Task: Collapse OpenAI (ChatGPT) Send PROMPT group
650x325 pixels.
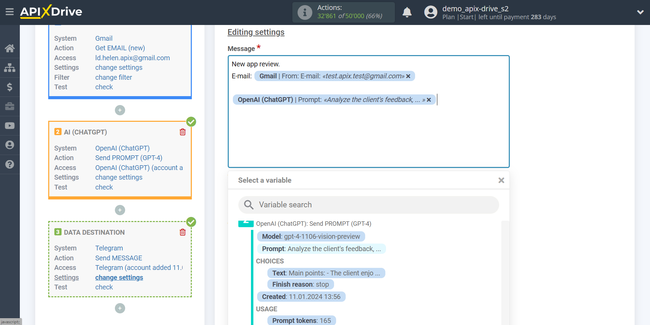Action: pyautogui.click(x=246, y=223)
